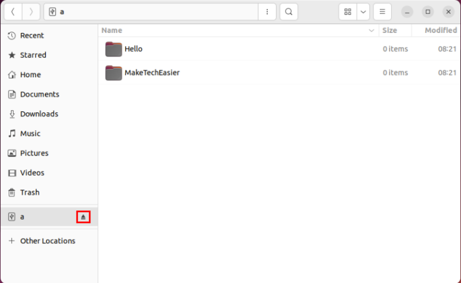Expand view options dropdown arrow
This screenshot has height=283, width=461.
364,12
